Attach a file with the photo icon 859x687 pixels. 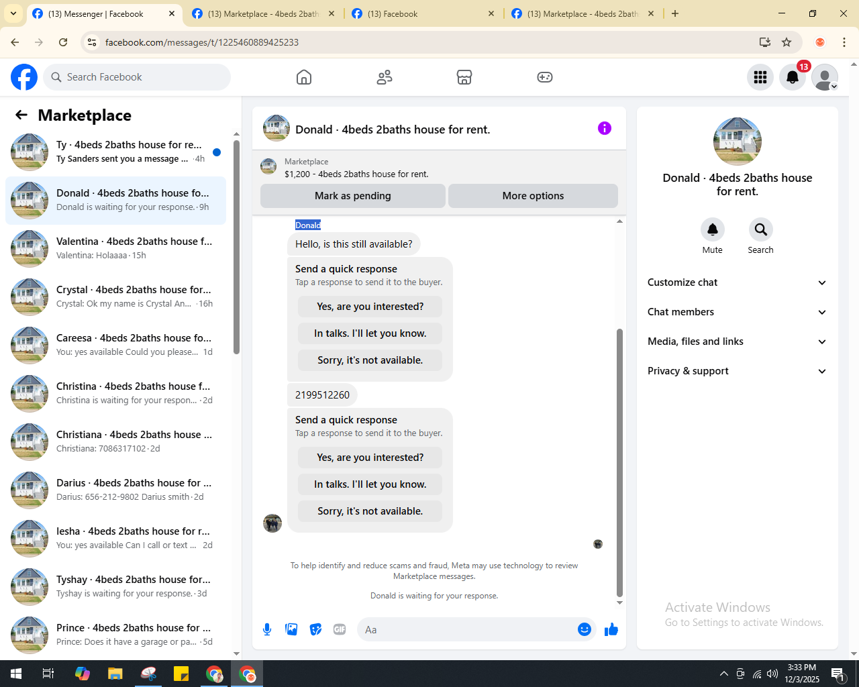[291, 629]
